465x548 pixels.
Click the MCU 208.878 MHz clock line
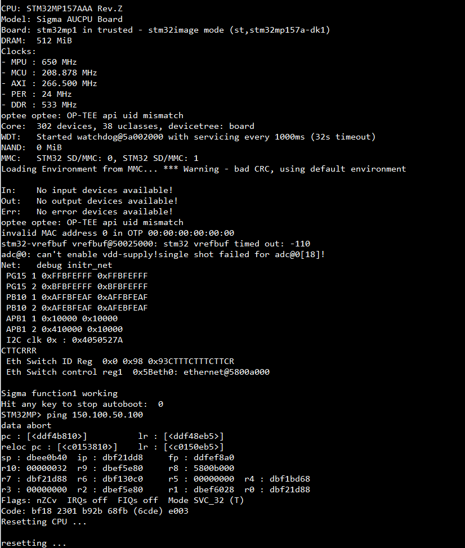tap(49, 73)
